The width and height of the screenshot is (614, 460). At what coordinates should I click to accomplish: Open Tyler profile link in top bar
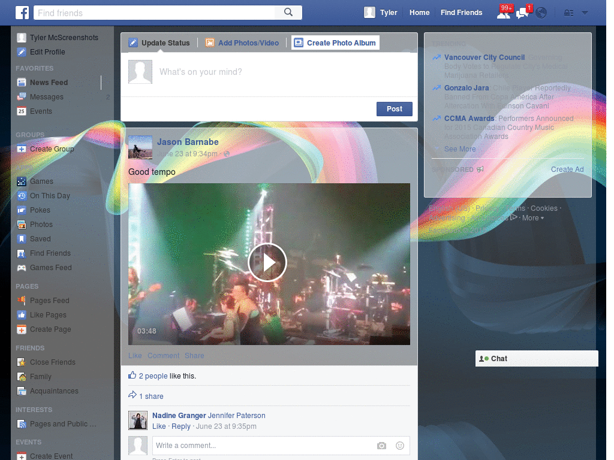(x=389, y=13)
